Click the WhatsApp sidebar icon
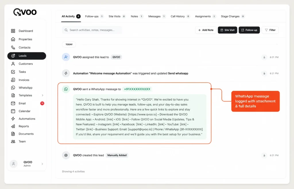The width and height of the screenshot is (294, 189). pos(13,88)
